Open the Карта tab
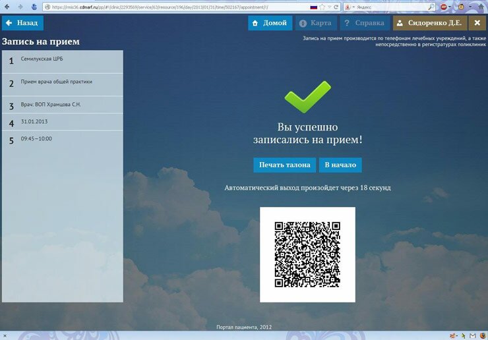The height and width of the screenshot is (340, 488). pyautogui.click(x=316, y=23)
